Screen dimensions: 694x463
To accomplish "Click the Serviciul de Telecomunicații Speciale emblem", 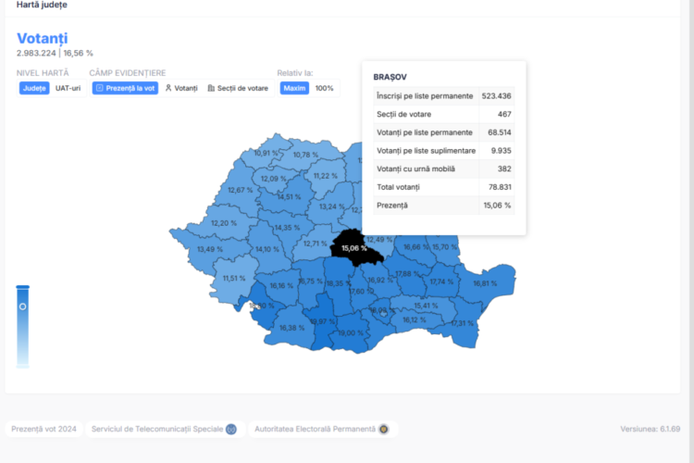I will pyautogui.click(x=231, y=429).
